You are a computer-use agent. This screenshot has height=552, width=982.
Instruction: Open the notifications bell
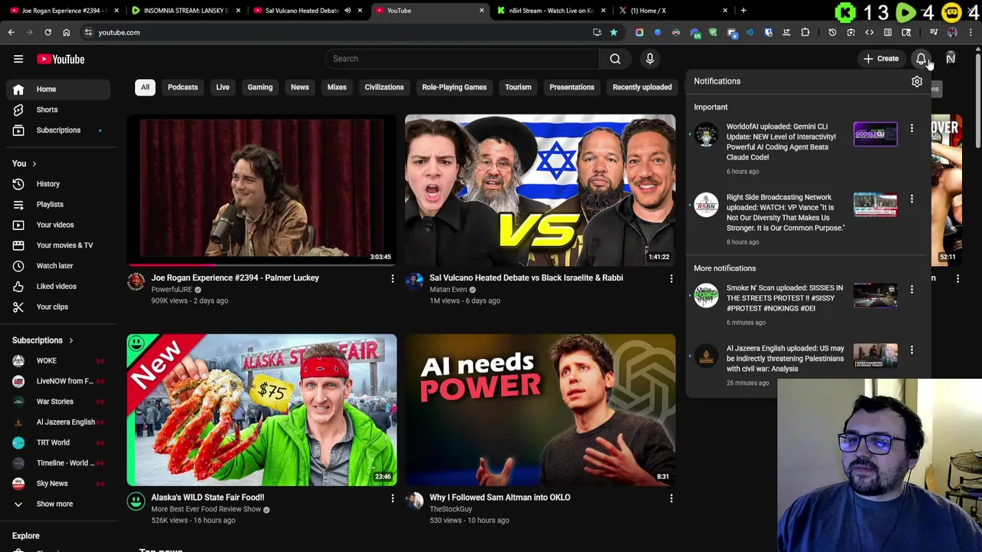tap(921, 59)
